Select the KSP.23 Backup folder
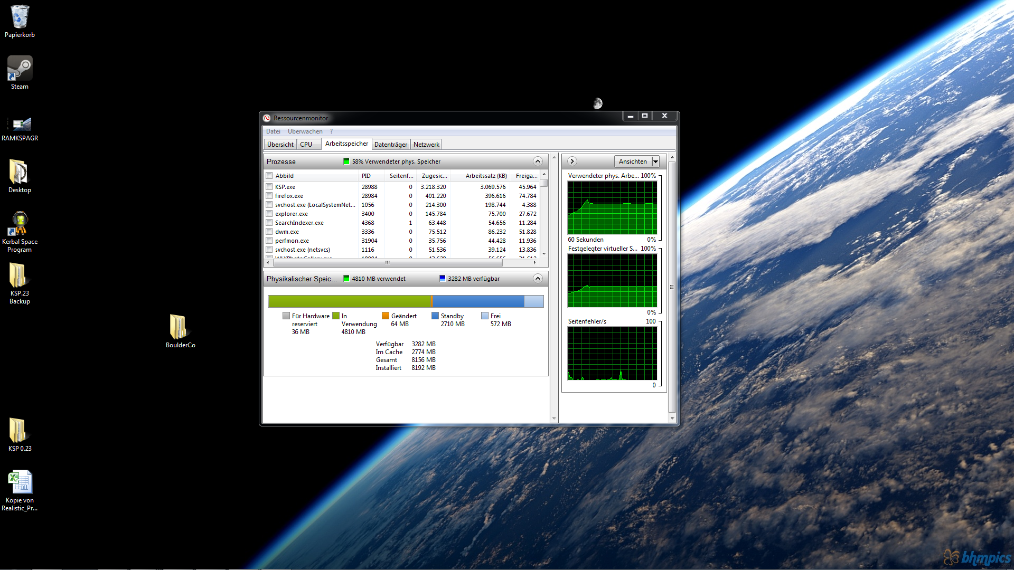The image size is (1014, 570). (x=18, y=277)
